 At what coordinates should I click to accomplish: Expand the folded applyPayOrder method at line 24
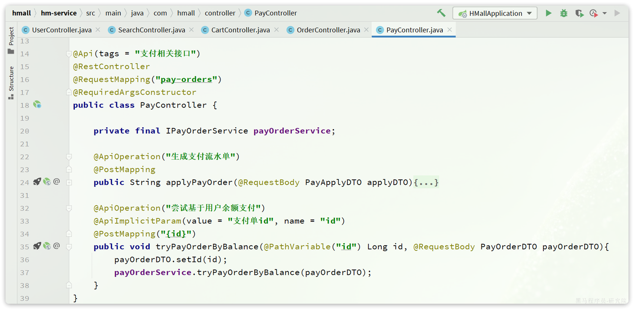(69, 182)
